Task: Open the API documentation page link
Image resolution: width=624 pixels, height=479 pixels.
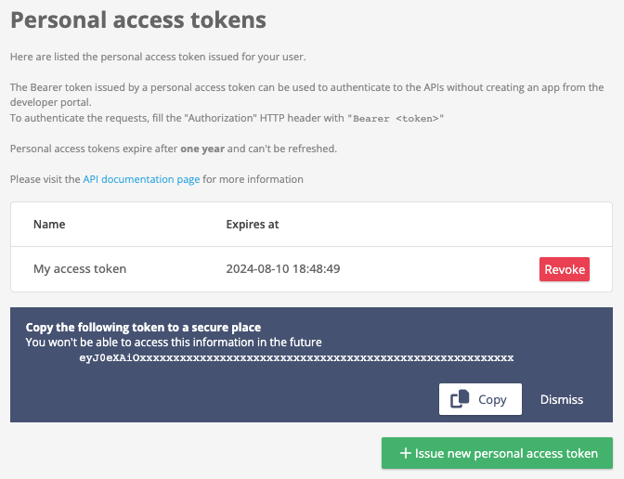Action: click(x=141, y=179)
